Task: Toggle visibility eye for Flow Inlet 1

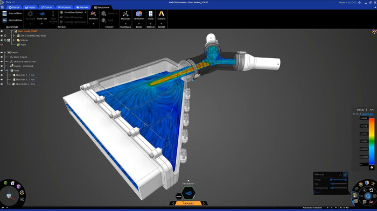Action: point(2,75)
